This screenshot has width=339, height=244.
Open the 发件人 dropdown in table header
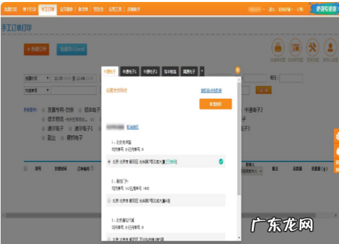coord(252,171)
